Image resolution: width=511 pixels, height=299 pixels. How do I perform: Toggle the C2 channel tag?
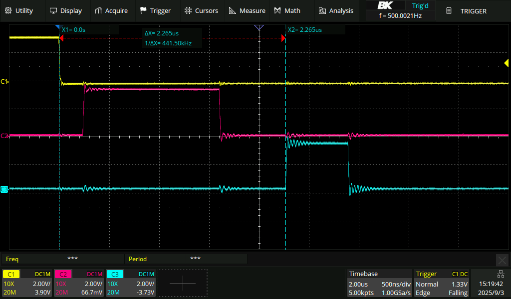coord(63,274)
